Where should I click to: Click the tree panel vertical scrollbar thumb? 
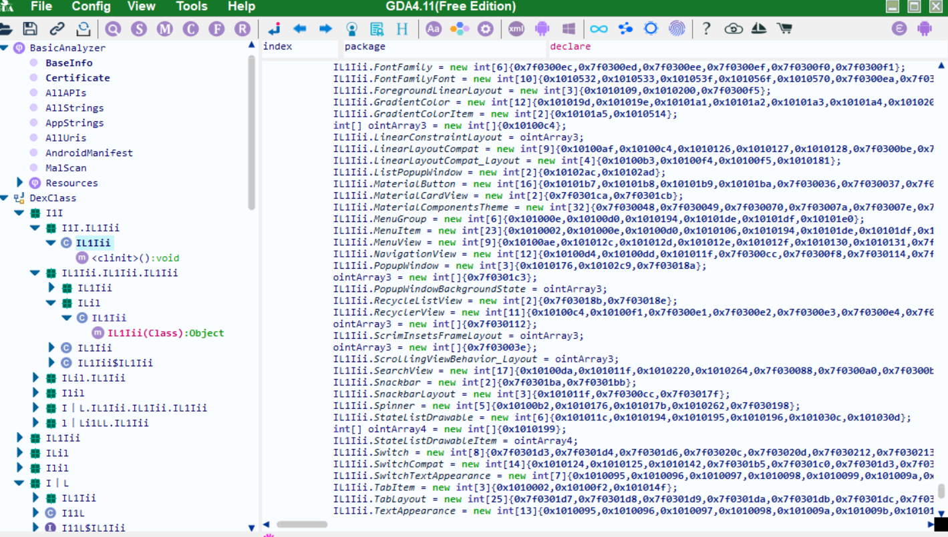[252, 132]
